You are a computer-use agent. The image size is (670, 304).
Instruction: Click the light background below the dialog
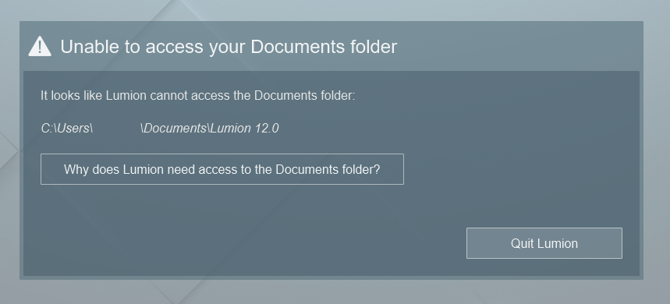[335, 292]
